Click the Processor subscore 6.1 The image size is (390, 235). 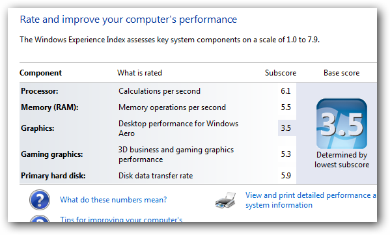(x=286, y=91)
